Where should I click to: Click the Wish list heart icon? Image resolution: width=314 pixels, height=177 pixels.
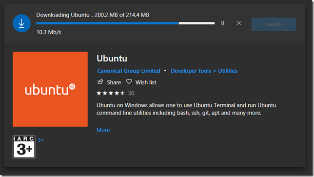129,81
